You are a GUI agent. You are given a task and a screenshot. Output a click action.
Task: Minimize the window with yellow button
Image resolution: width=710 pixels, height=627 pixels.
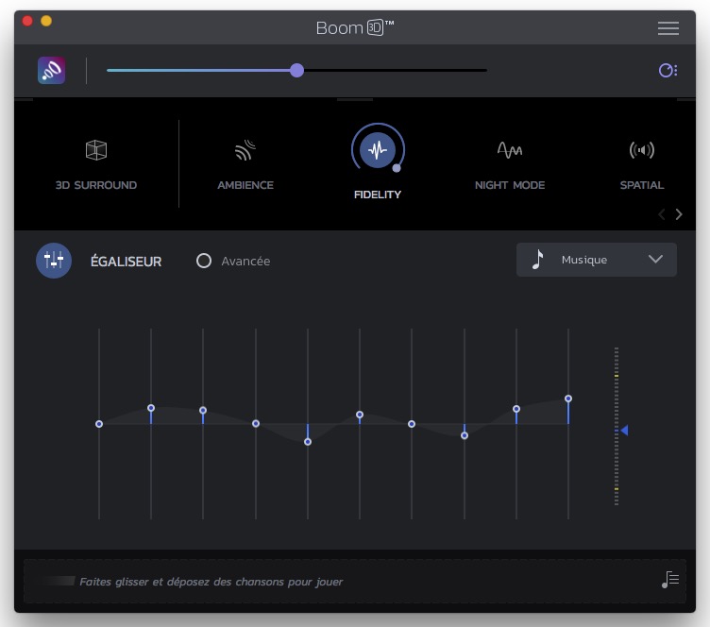(x=46, y=21)
